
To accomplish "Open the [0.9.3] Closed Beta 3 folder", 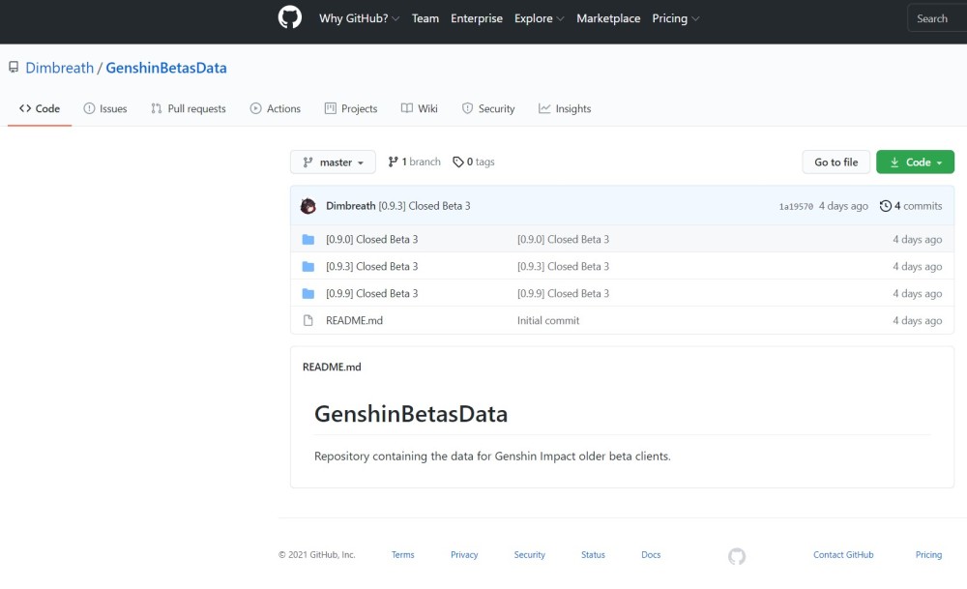I will click(x=372, y=266).
